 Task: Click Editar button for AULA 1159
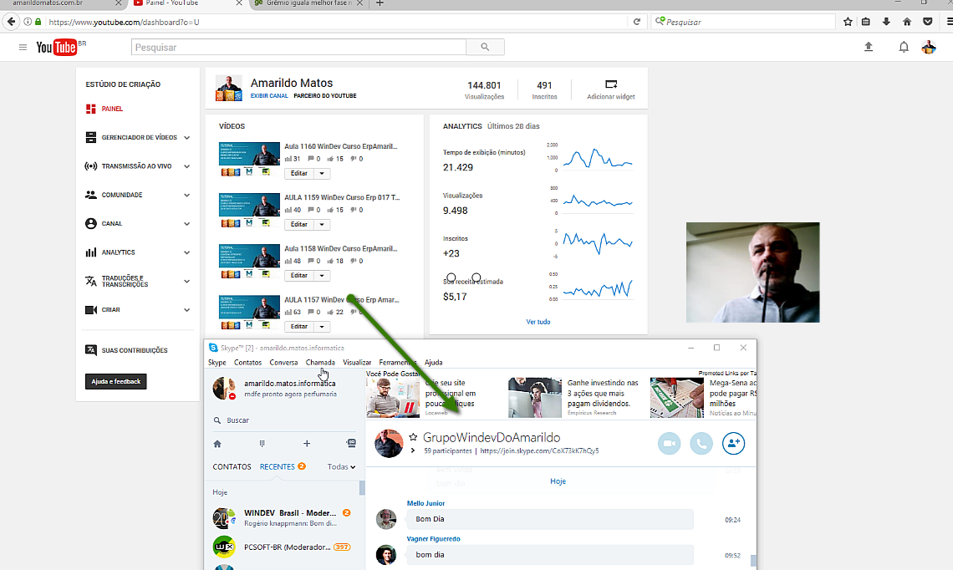click(x=299, y=224)
